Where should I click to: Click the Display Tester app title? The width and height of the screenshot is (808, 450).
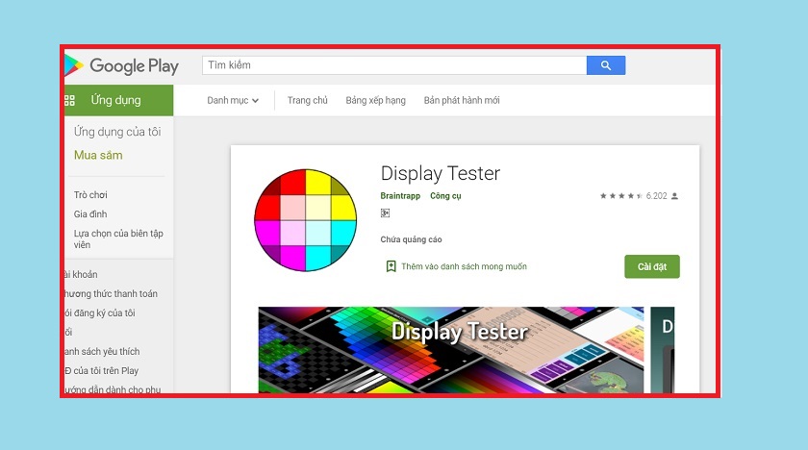tap(441, 173)
